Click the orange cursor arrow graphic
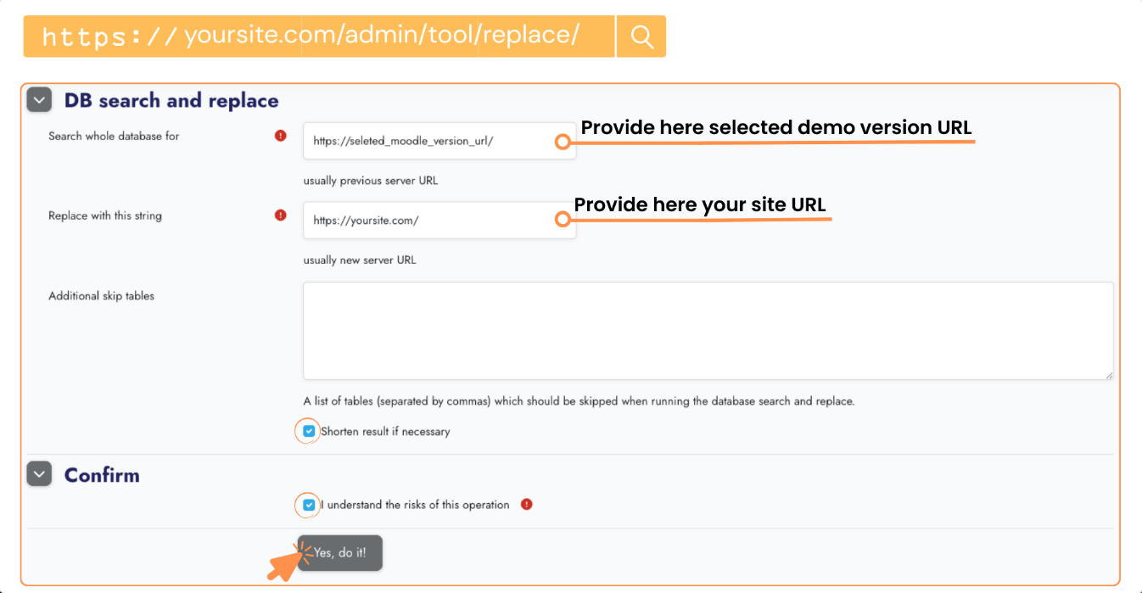The image size is (1142, 593). 283,564
